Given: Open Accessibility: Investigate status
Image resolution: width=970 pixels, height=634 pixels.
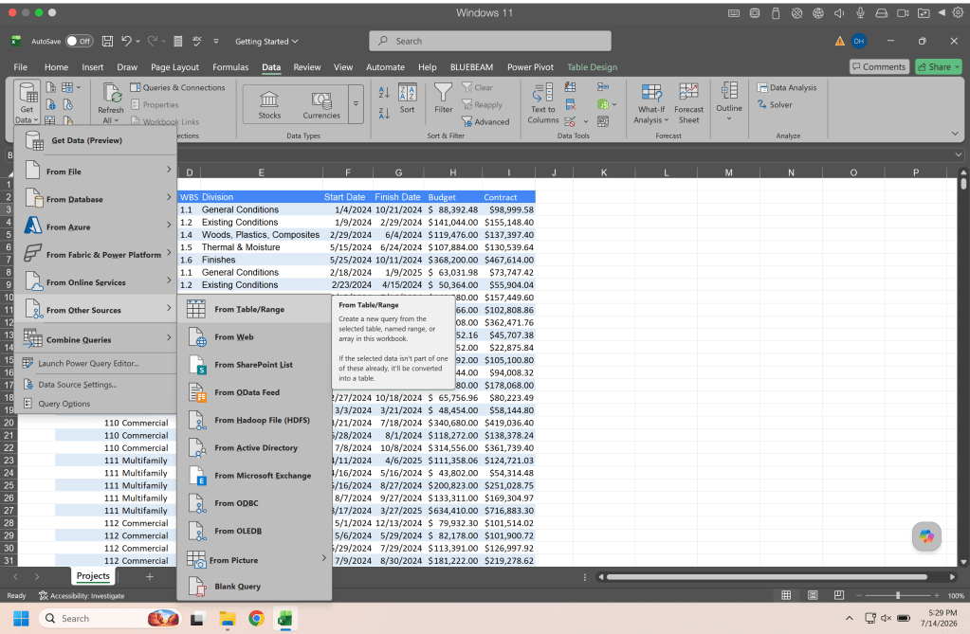Looking at the screenshot, I should tap(81, 596).
